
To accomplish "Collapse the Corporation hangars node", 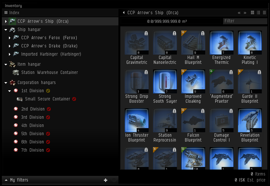I will click(x=6, y=83).
